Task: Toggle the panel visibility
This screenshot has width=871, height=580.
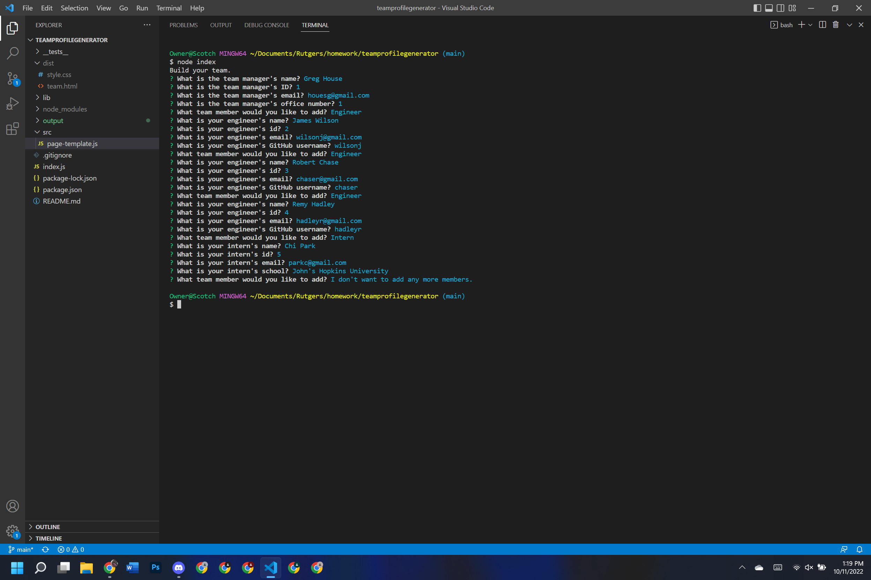Action: pos(768,8)
